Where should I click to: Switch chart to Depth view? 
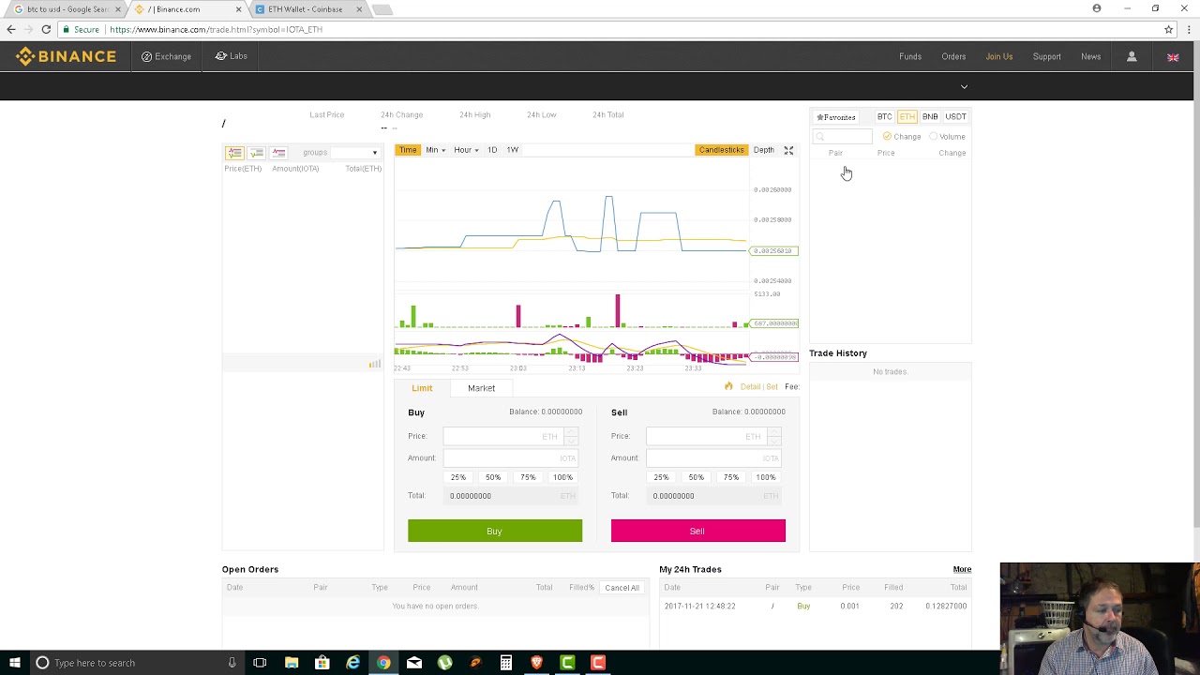pos(764,150)
